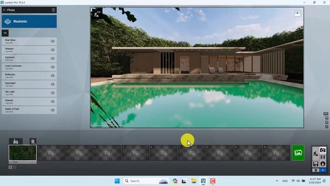
Task: Click the build with effects icon in preview
Action: pyautogui.click(x=97, y=14)
